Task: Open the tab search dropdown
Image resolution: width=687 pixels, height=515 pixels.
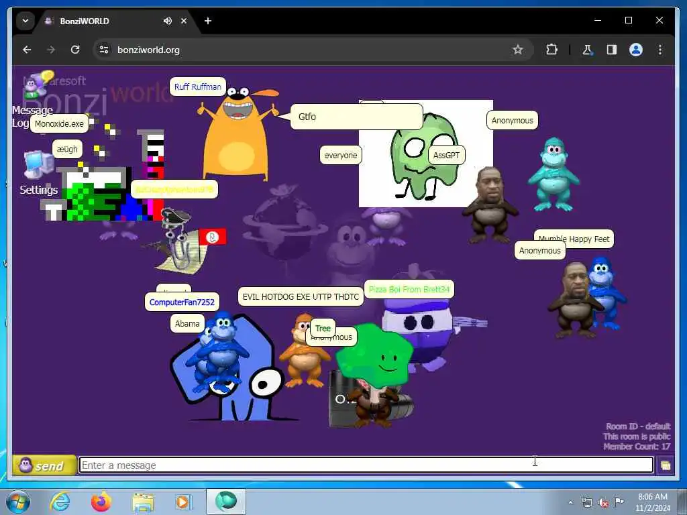Action: (25, 21)
